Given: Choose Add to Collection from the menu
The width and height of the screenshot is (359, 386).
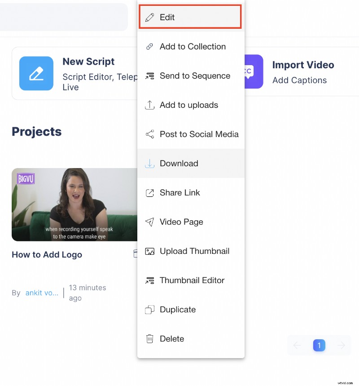Looking at the screenshot, I should (192, 46).
